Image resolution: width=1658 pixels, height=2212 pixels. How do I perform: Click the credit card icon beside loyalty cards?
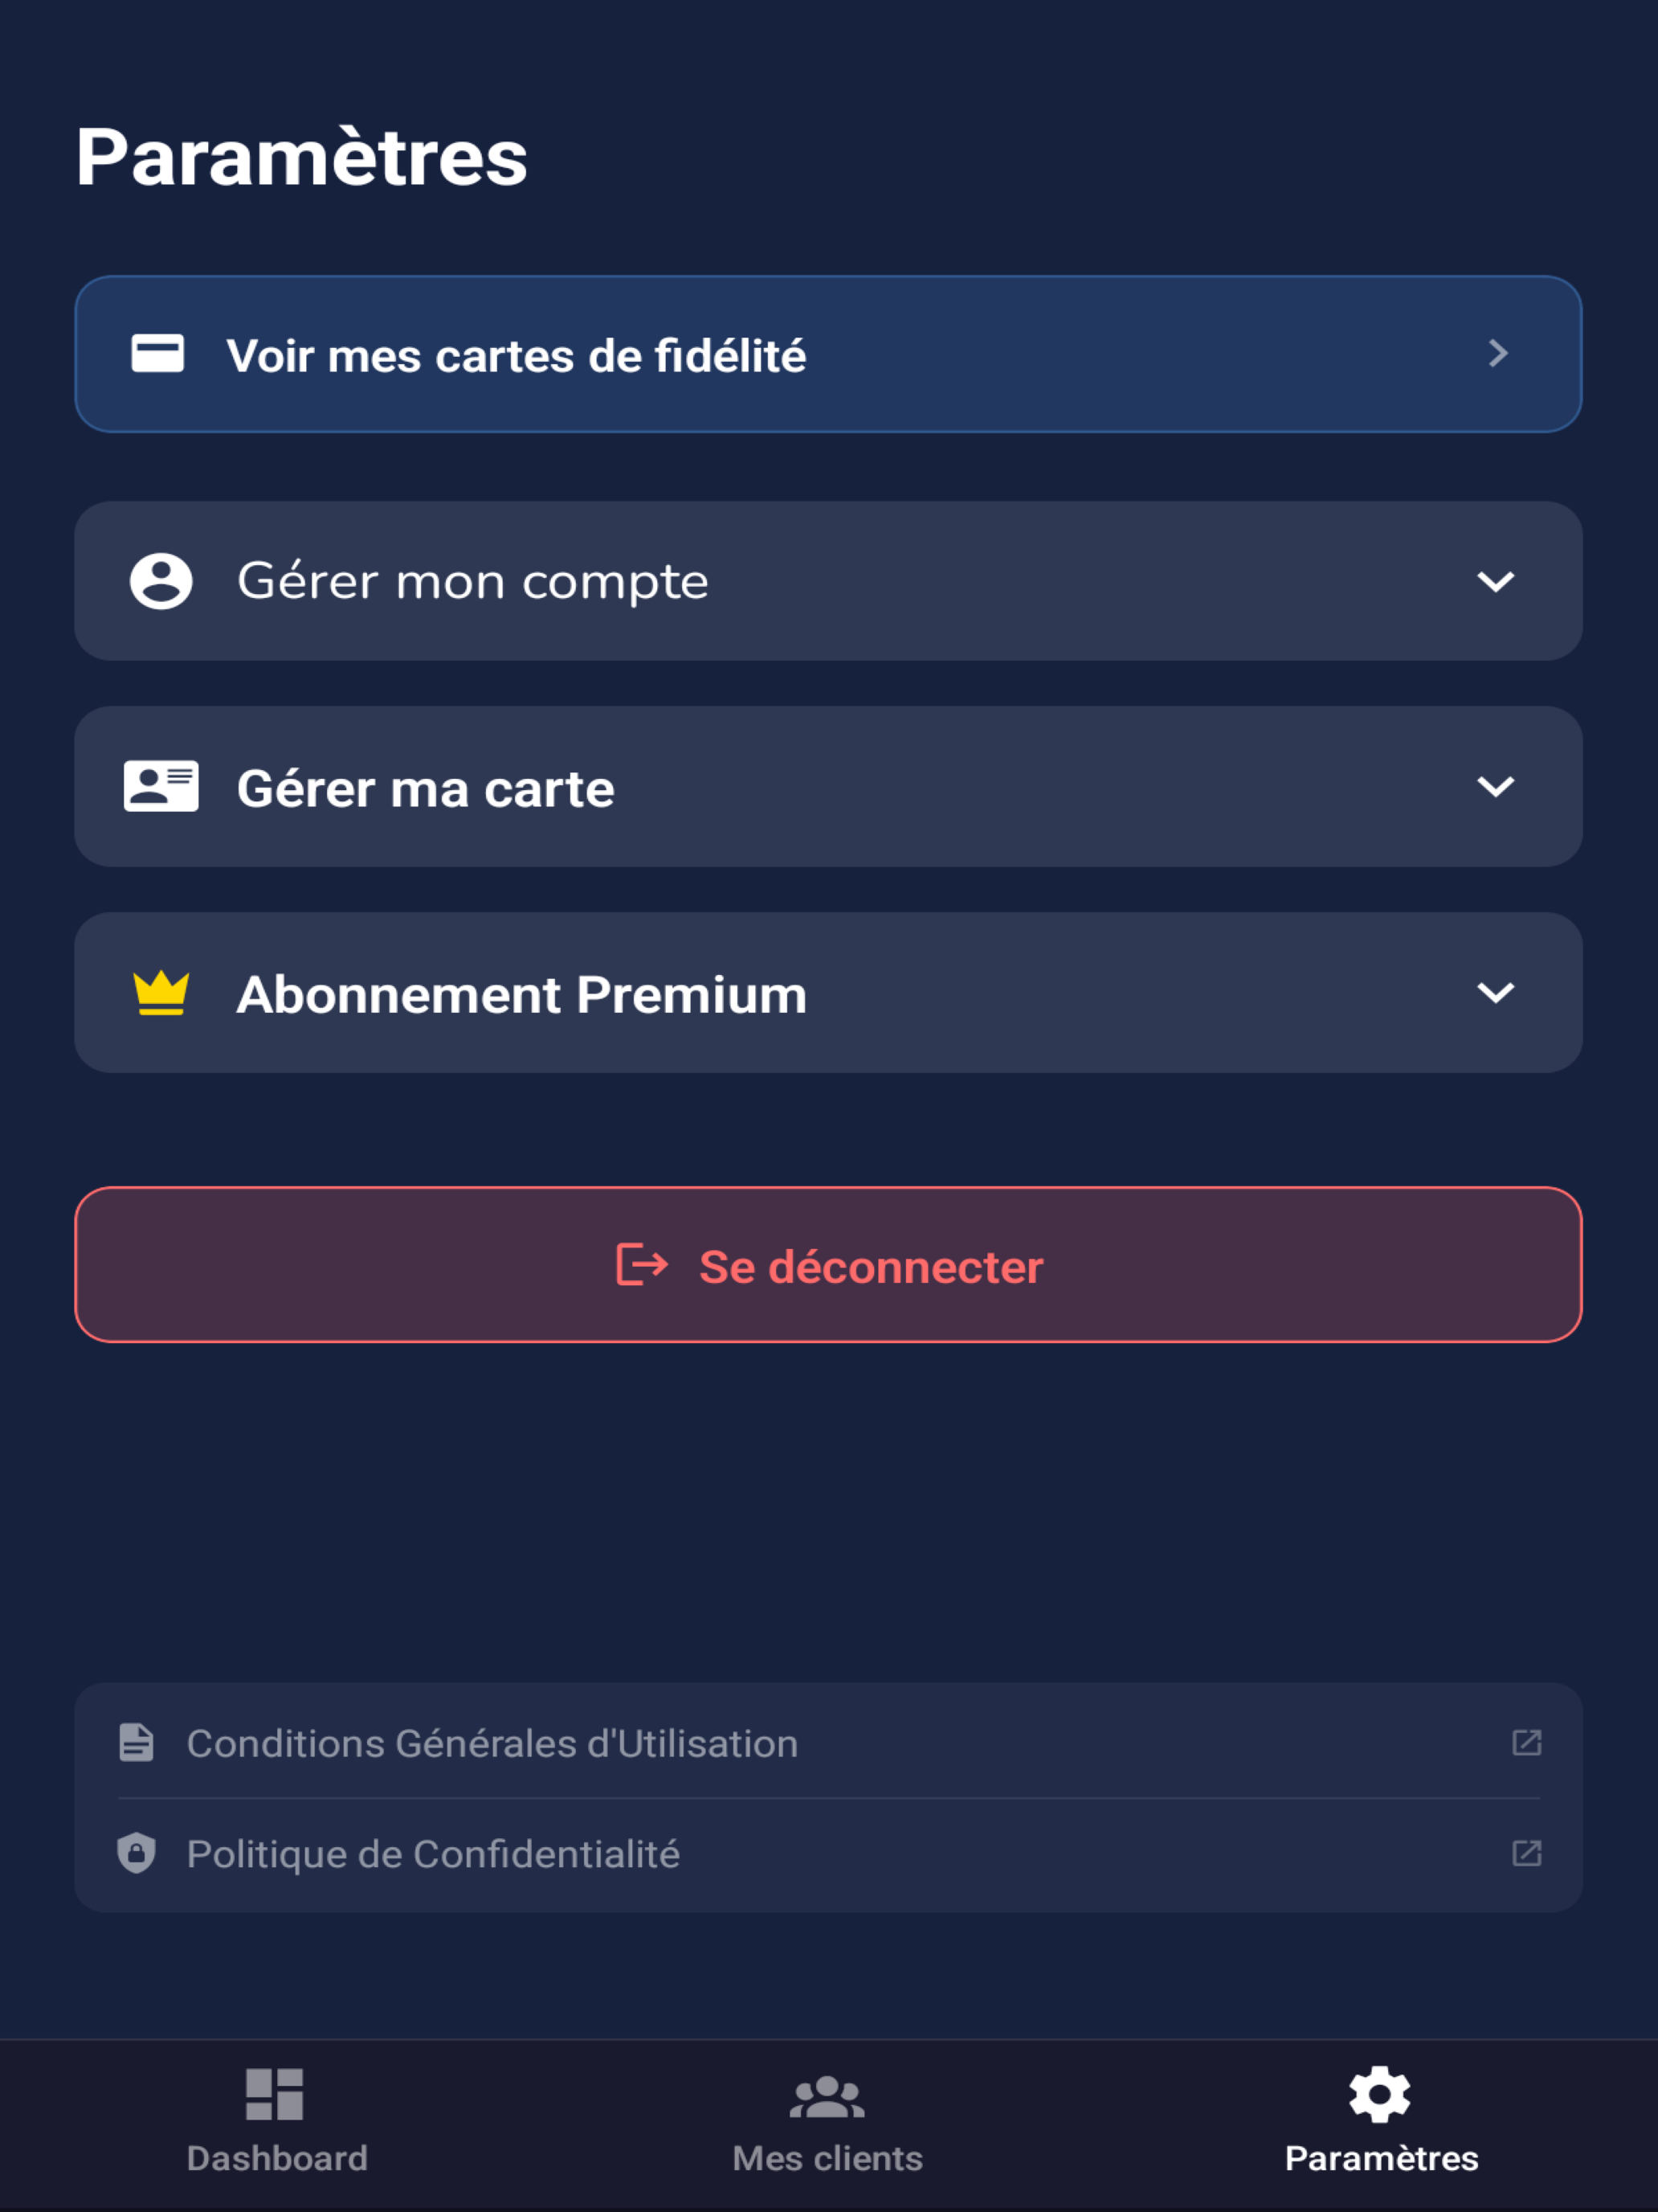[158, 354]
